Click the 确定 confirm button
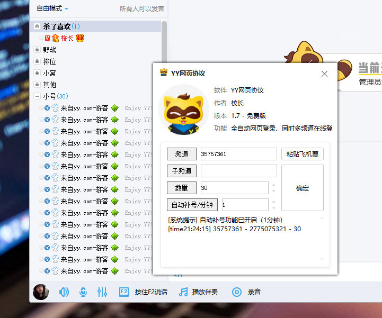Screen dimensions: 382x318 click(303, 188)
